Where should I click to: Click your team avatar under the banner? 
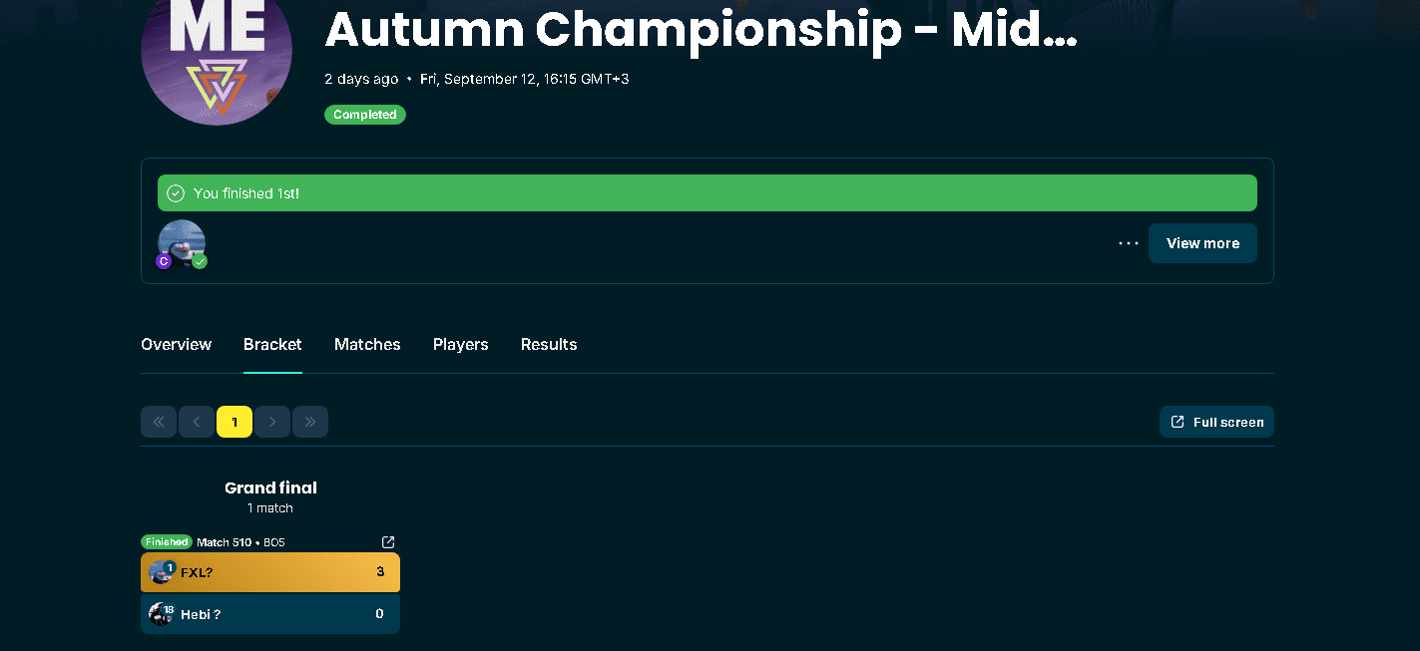point(182,243)
